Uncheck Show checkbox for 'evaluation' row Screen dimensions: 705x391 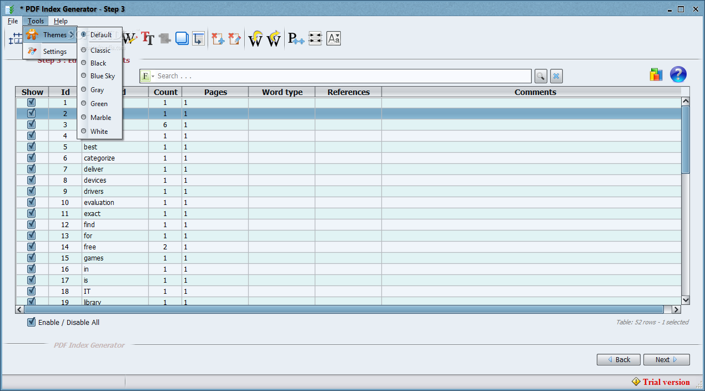pos(32,202)
